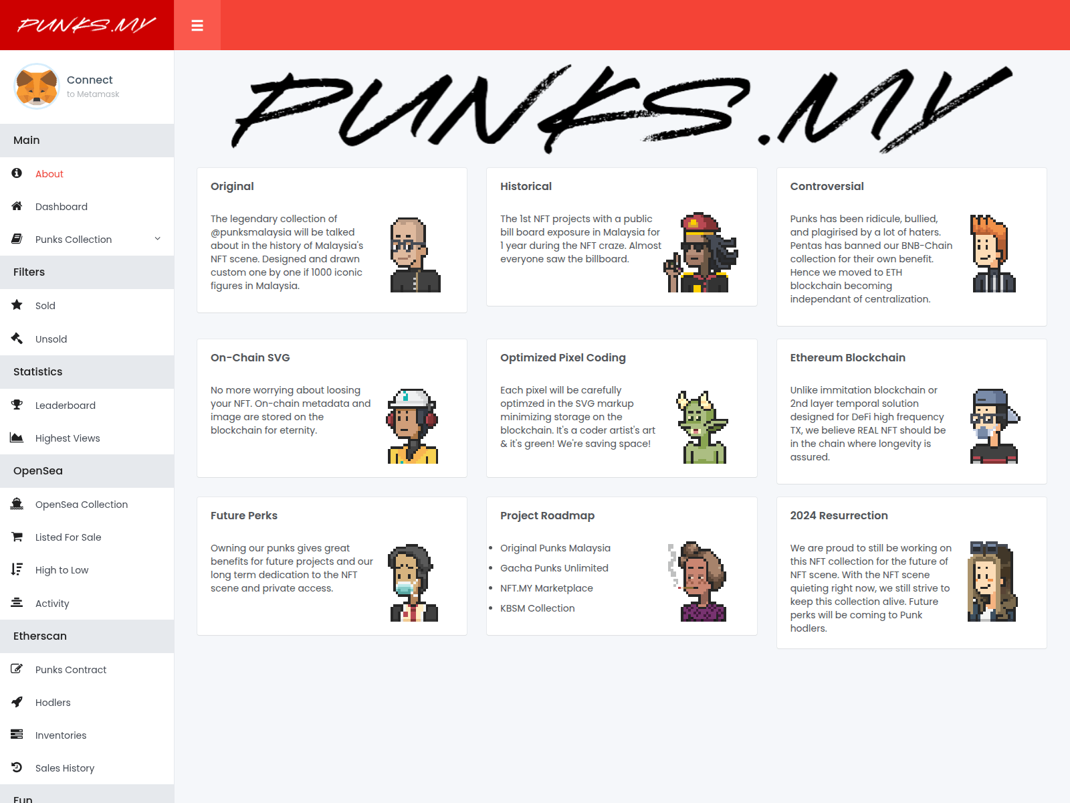
Task: Open the Sales History link
Action: coord(87,768)
